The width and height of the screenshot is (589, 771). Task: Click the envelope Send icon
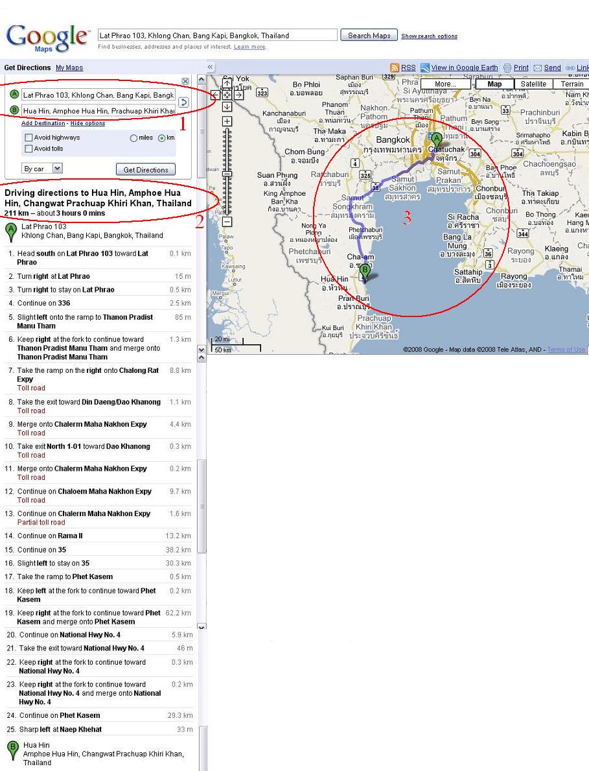pos(537,68)
